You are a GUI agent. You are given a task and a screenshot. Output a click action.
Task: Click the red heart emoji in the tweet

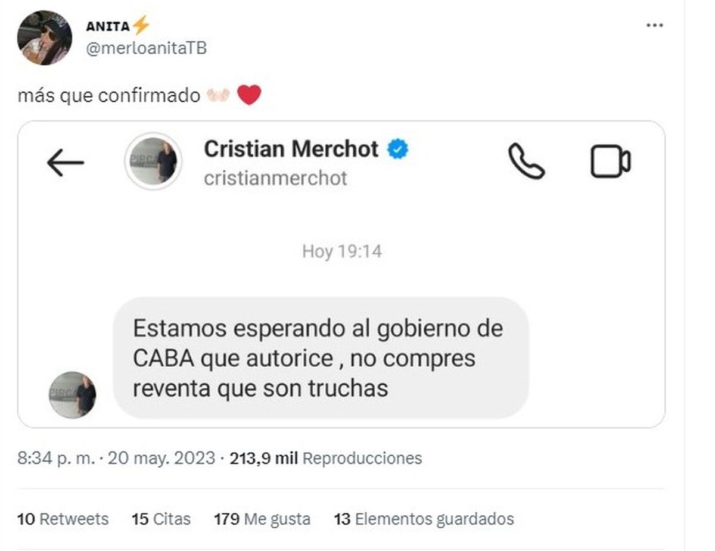(249, 95)
